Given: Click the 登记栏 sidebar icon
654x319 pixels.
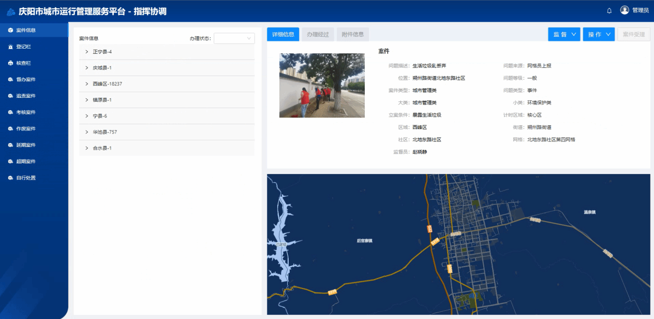Looking at the screenshot, I should (x=10, y=47).
